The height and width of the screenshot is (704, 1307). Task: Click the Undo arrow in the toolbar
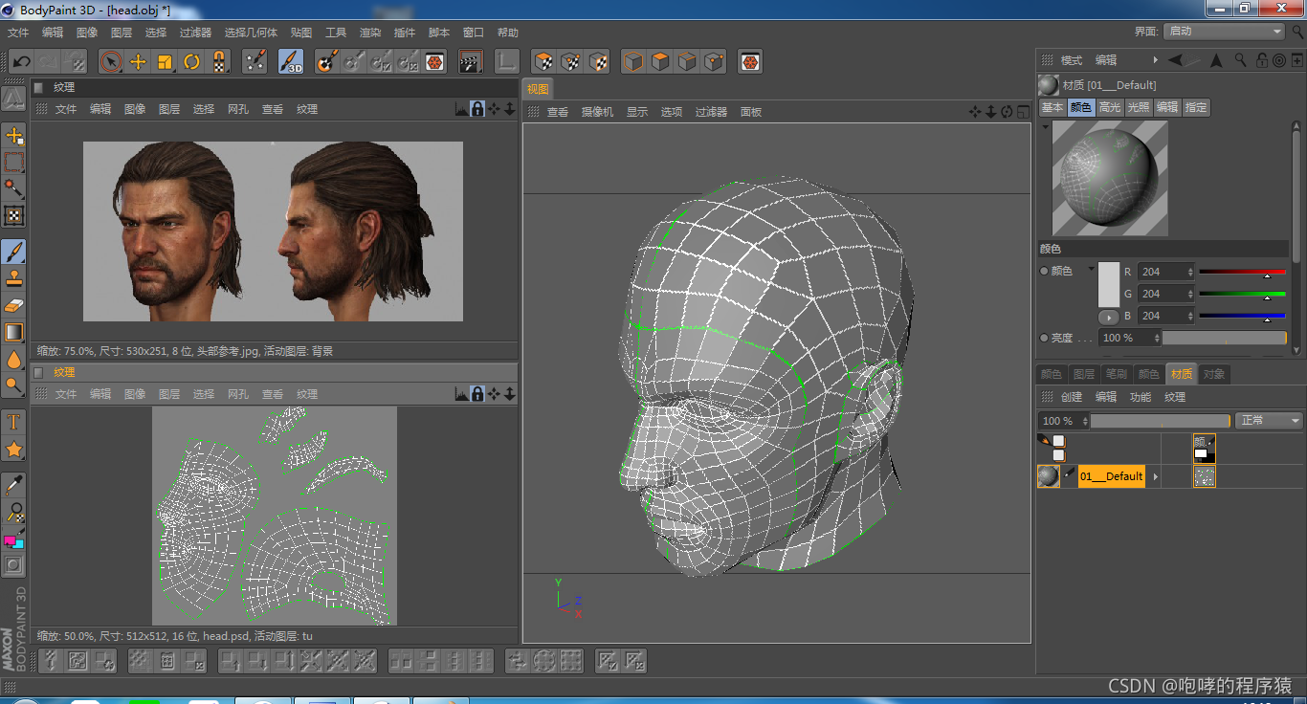click(x=21, y=62)
